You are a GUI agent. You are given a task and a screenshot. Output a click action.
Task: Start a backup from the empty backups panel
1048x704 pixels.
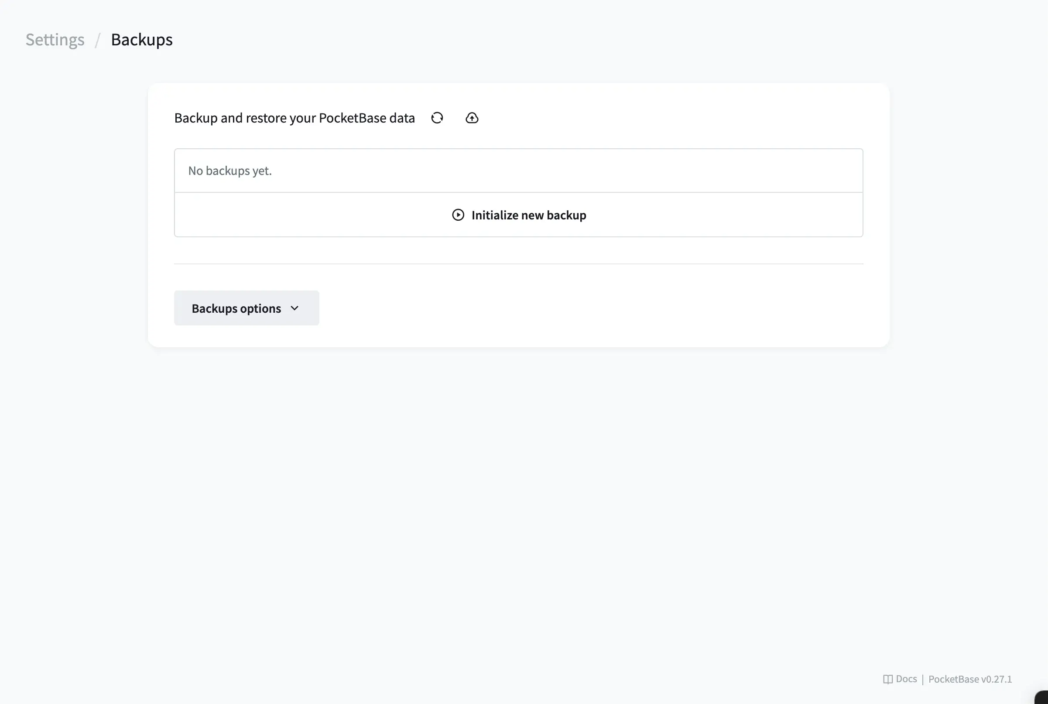(x=519, y=215)
